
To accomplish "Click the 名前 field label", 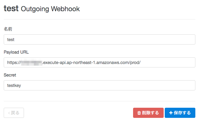I will click(x=8, y=29).
